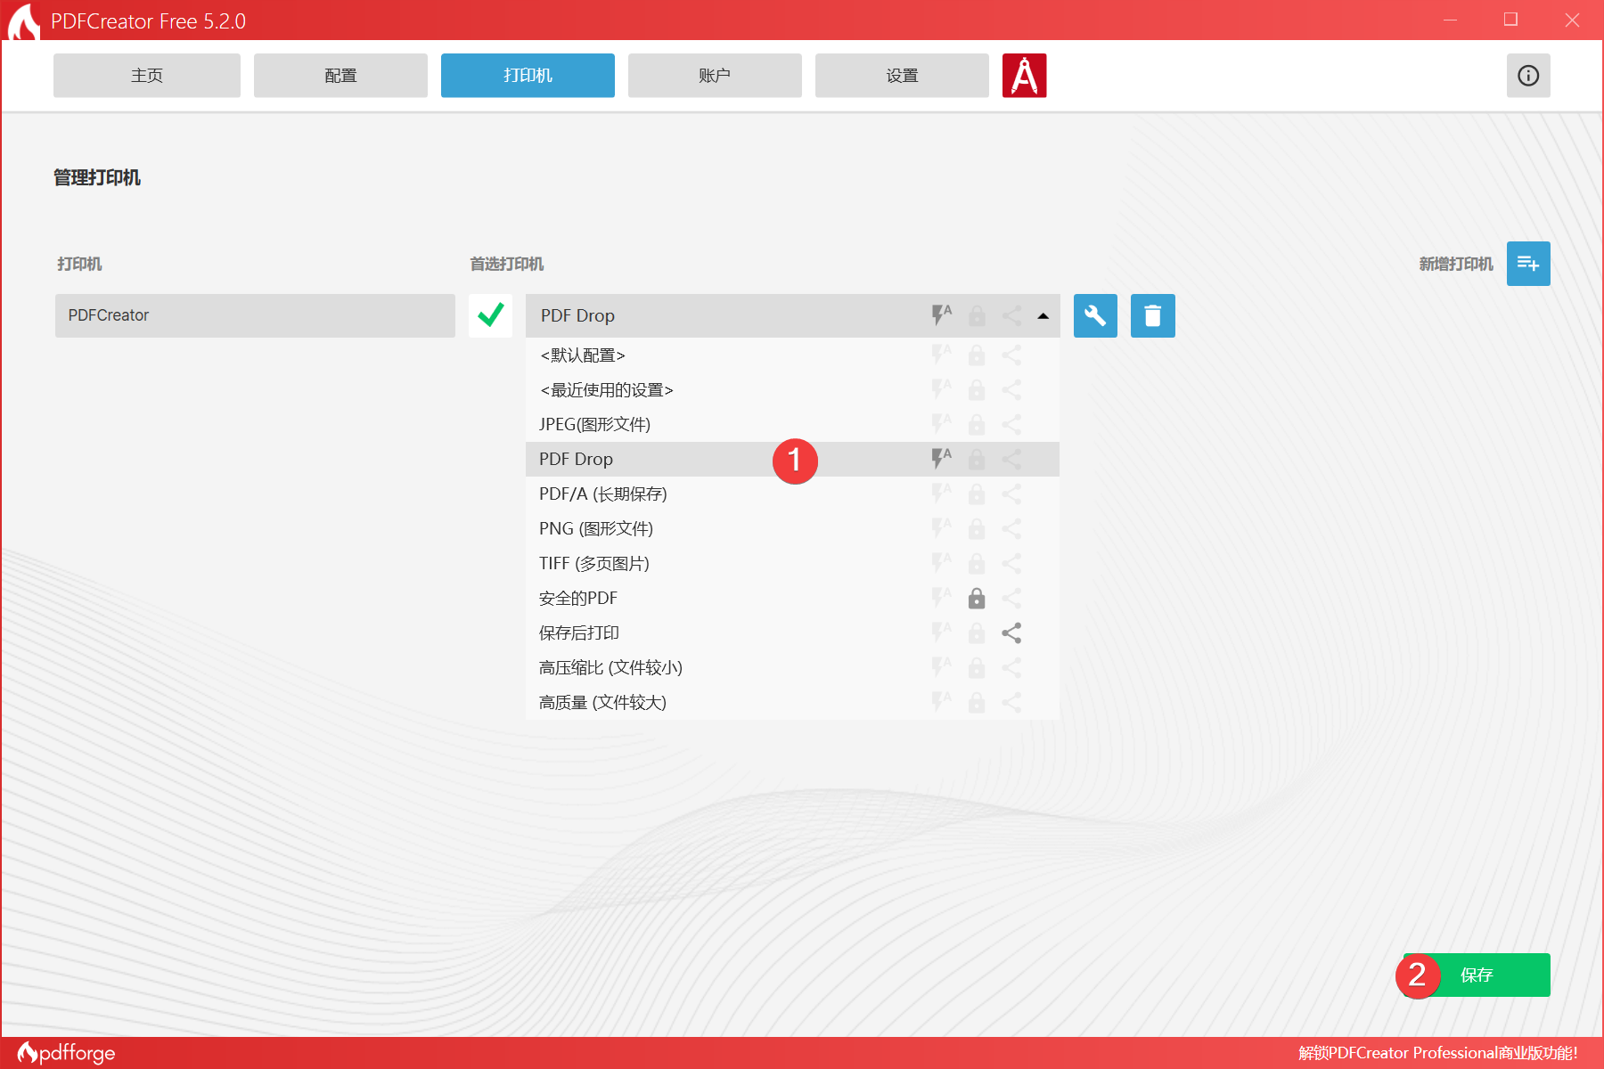Viewport: 1604px width, 1069px height.
Task: Choose PDF/A (长期保存) profile option
Action: 602,494
